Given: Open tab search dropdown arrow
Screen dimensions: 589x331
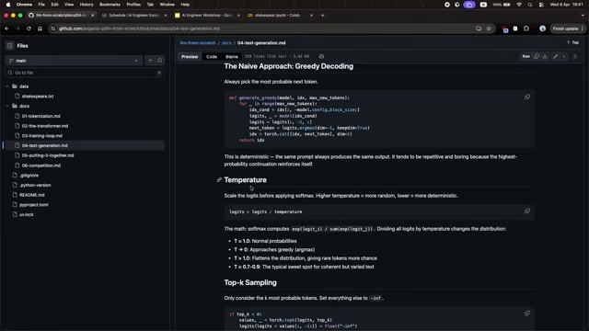Looking at the screenshot, I should point(583,16).
